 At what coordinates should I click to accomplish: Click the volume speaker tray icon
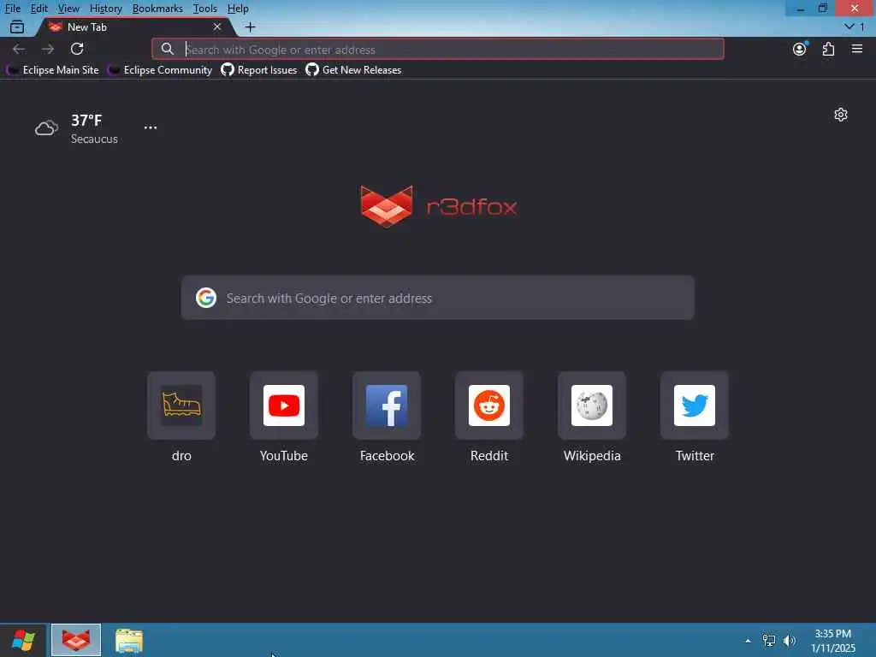pyautogui.click(x=790, y=641)
